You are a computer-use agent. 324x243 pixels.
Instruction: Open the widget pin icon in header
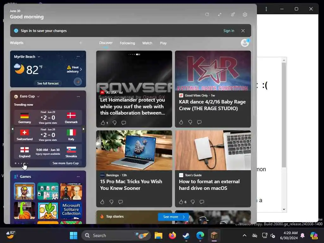pos(233,15)
